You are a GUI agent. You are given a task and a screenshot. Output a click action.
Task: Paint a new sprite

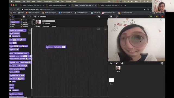coord(117,63)
